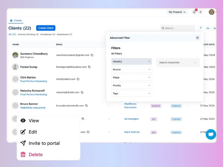Open WebWorks Interactive link under Bruce Banner
The image size is (223, 167).
(33, 108)
